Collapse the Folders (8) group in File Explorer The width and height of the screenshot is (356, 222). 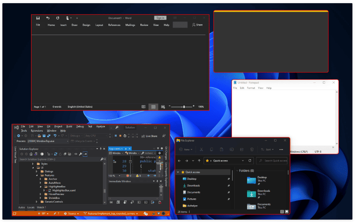click(237, 171)
